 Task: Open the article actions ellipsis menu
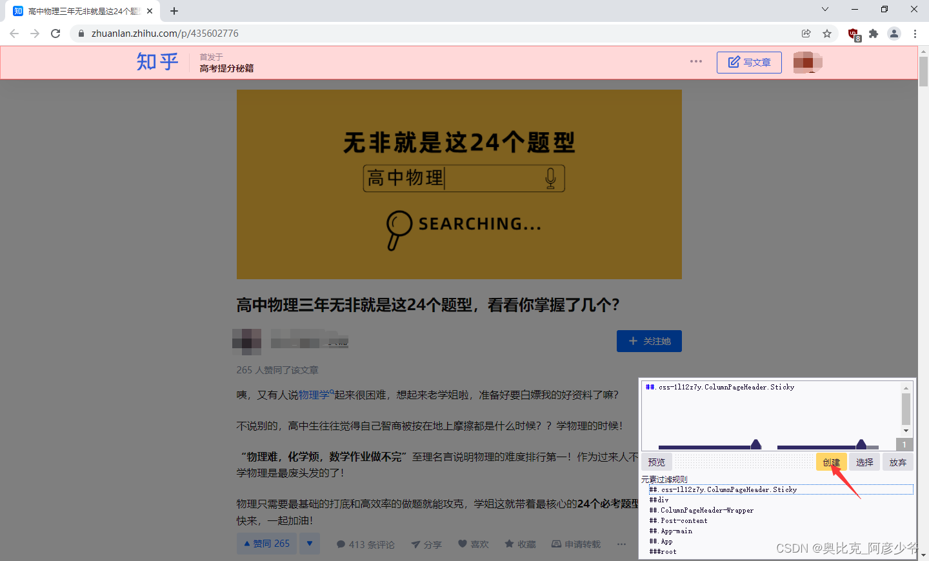(621, 544)
